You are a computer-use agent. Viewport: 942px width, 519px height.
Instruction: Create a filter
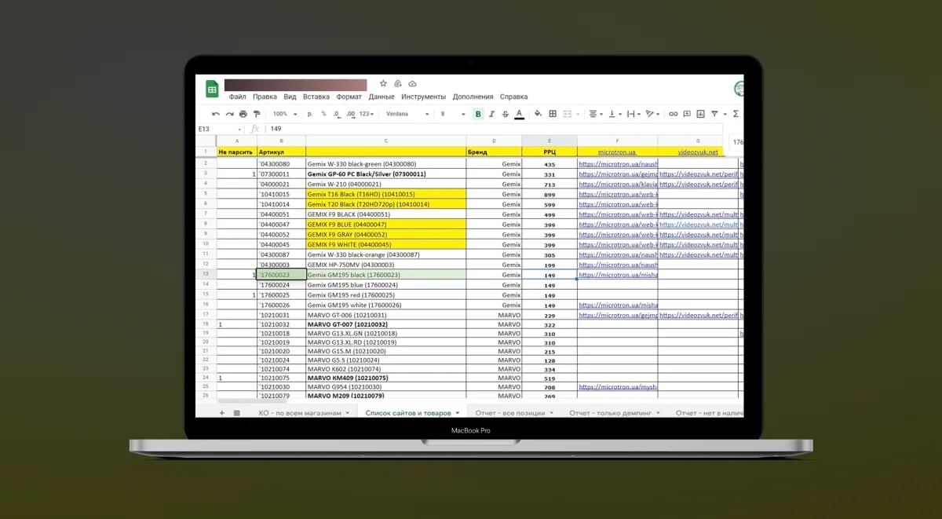[714, 114]
